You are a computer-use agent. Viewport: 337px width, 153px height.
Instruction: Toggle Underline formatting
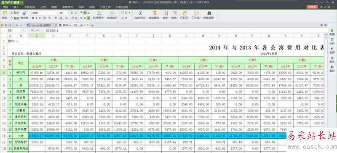(x=40, y=18)
